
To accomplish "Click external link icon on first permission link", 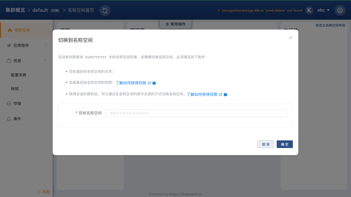I will click(x=149, y=83).
